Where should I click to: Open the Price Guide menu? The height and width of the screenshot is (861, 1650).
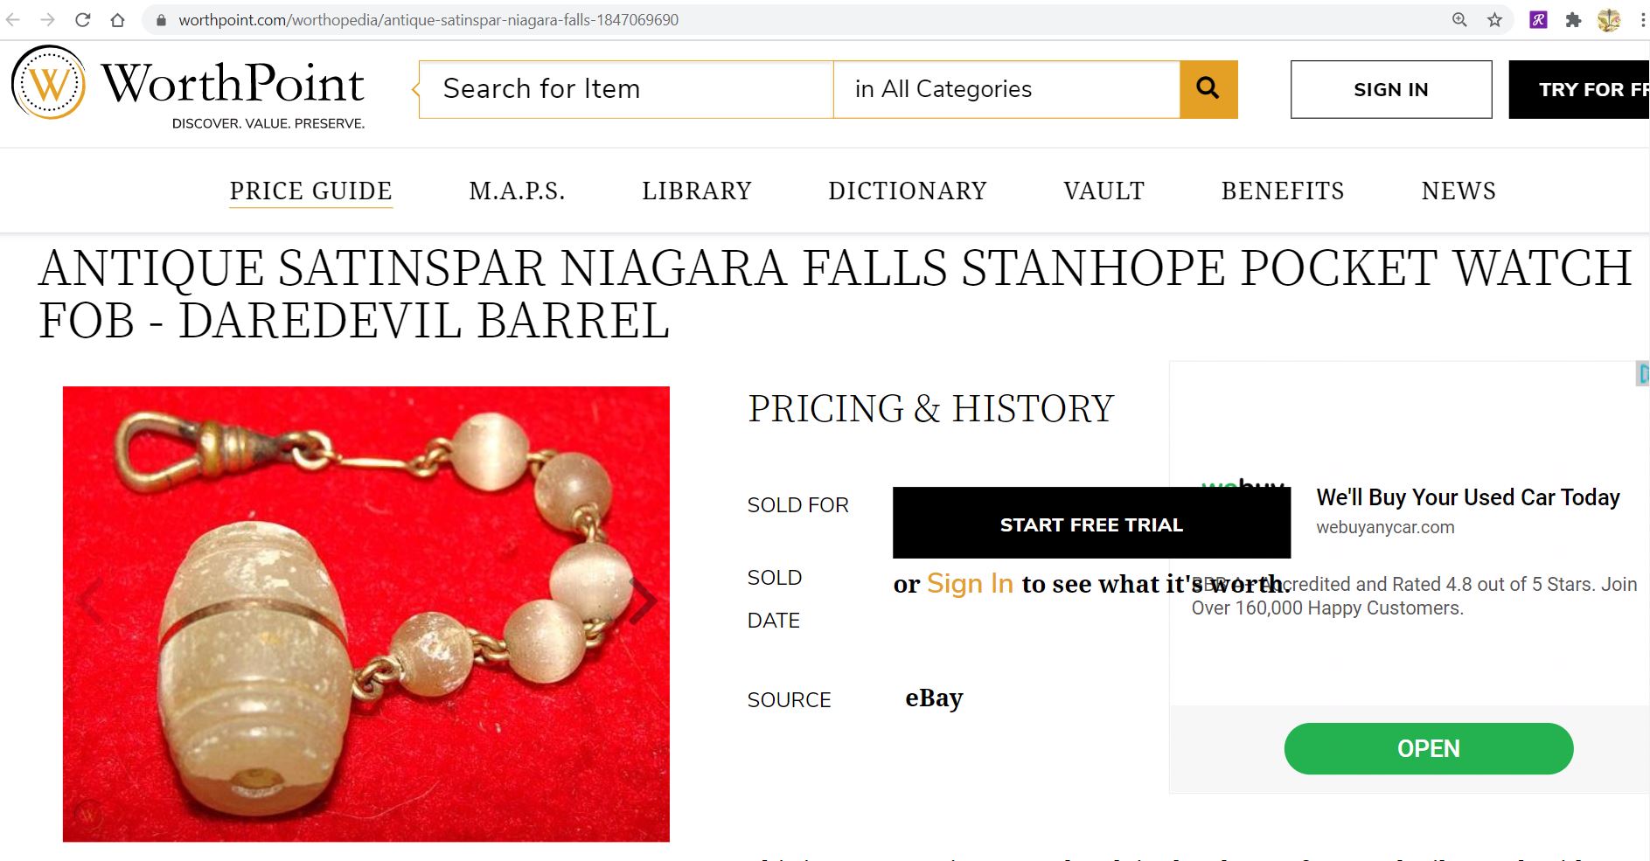310,191
